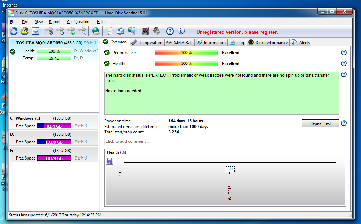This screenshot has width=361, height=224.
Task: Switch to the Temperature tab
Action: (x=147, y=43)
